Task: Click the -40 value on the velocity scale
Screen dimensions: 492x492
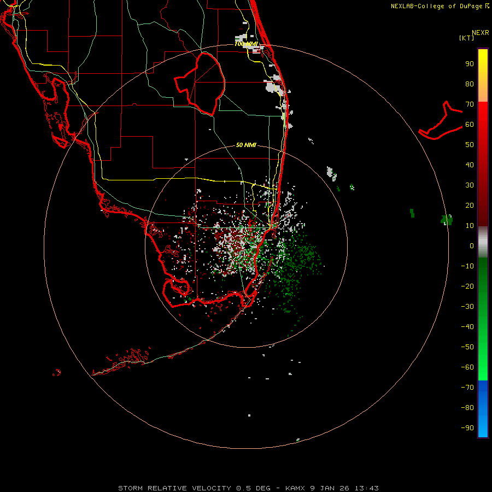Action: tap(467, 327)
